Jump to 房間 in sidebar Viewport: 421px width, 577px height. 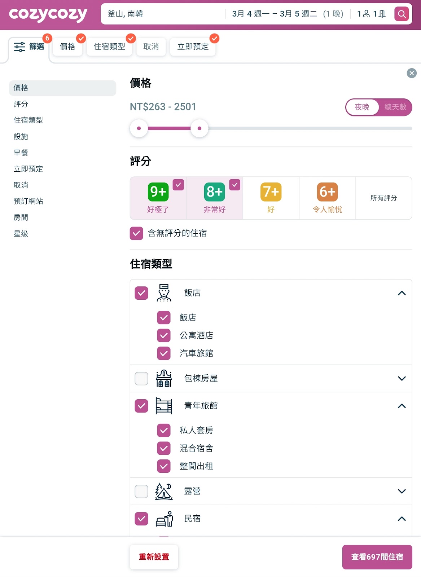click(21, 217)
